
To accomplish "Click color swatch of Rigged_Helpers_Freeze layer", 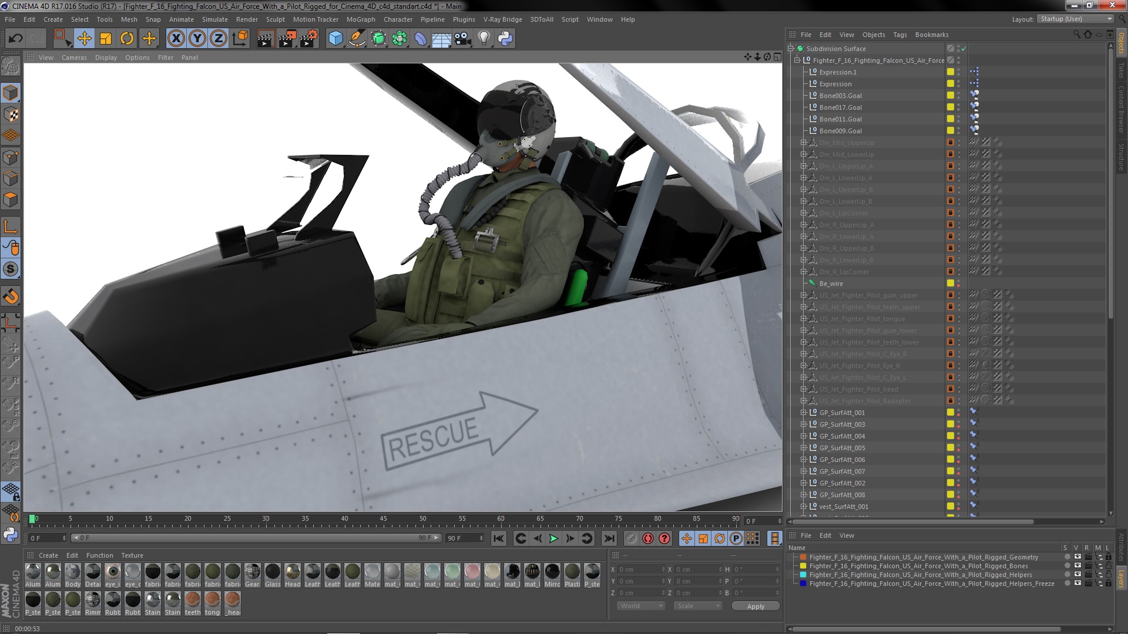I will coord(803,584).
